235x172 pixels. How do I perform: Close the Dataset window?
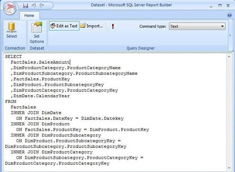[x=228, y=6]
